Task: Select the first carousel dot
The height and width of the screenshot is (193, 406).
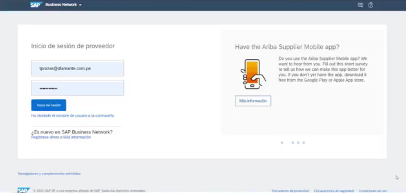Action: click(x=282, y=142)
